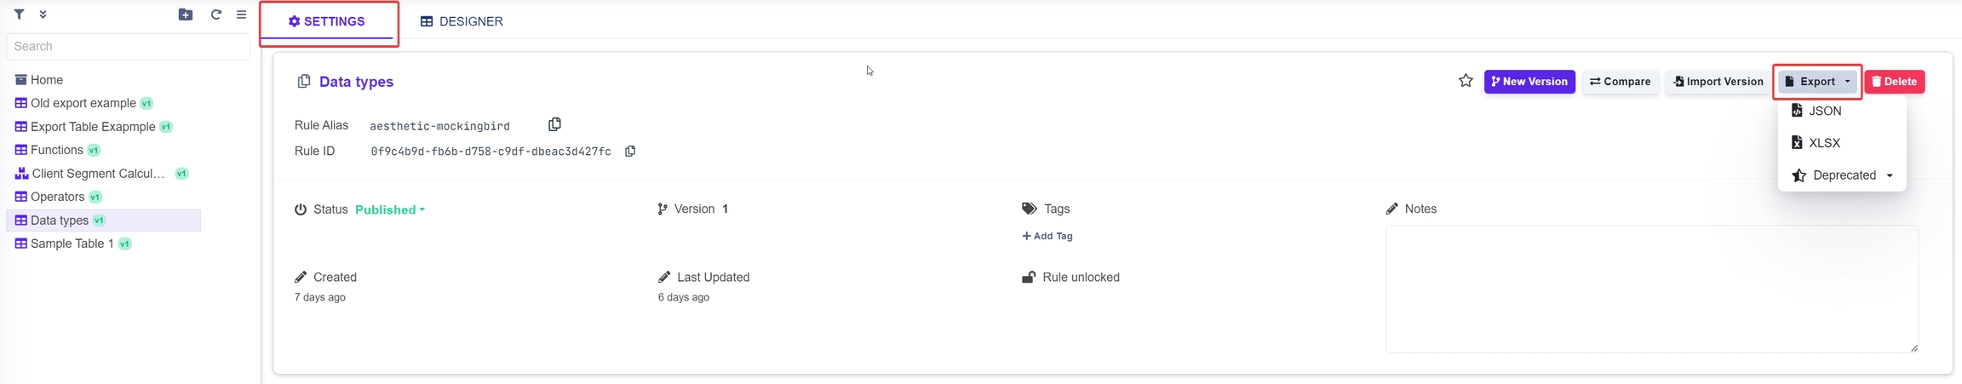Click the Delete button
The image size is (1962, 384).
coord(1895,82)
